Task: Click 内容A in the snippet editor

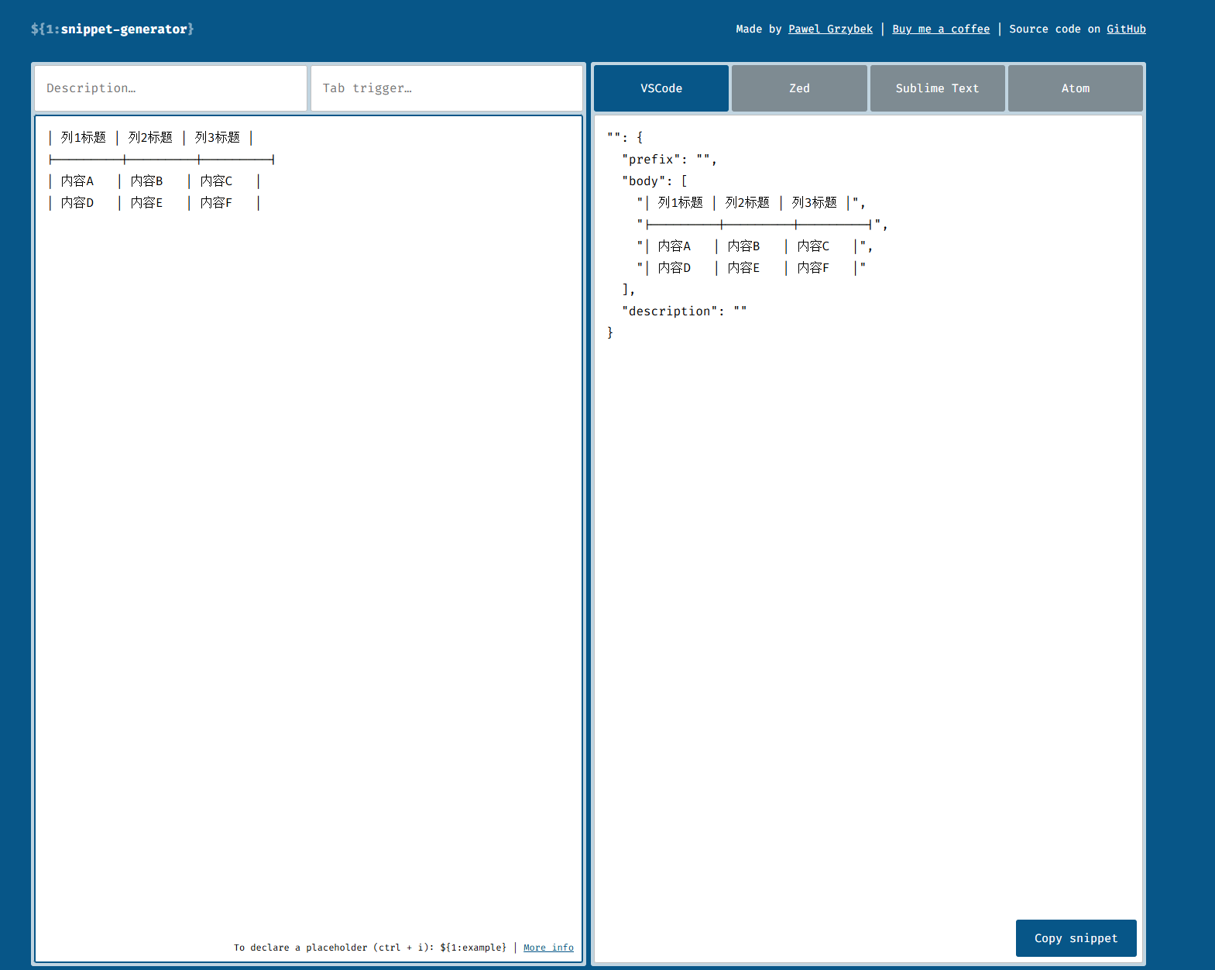Action: click(x=77, y=181)
